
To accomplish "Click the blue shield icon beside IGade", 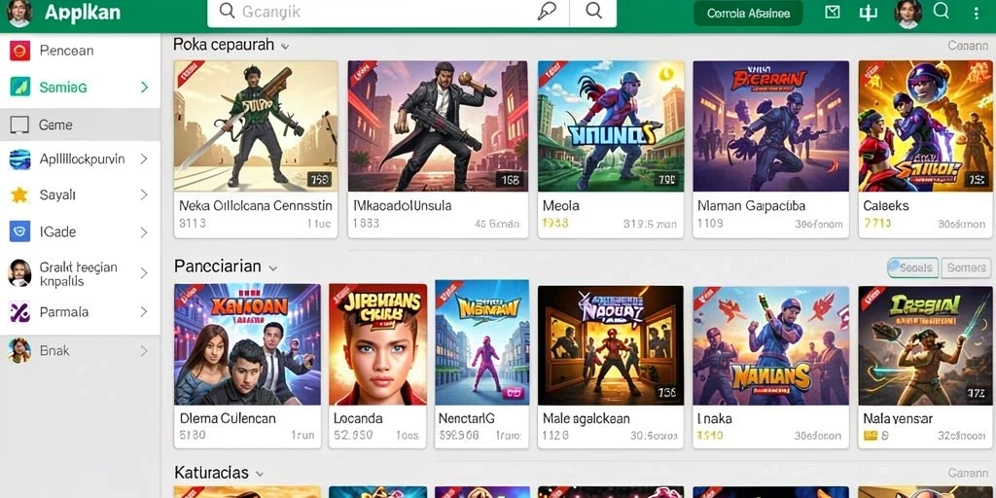I will [x=19, y=231].
